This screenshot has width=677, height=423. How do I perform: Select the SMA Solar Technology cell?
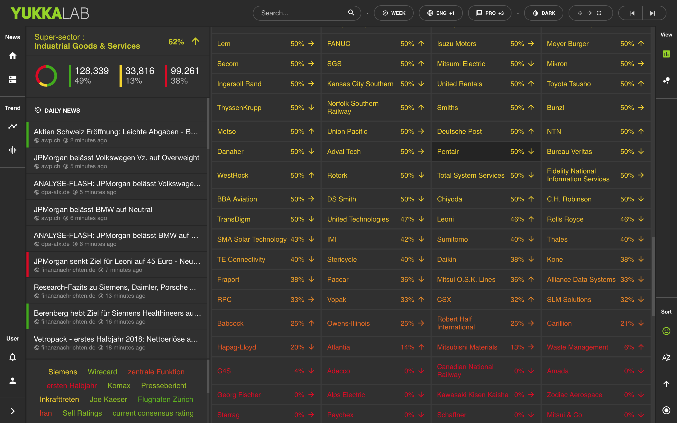click(x=266, y=239)
